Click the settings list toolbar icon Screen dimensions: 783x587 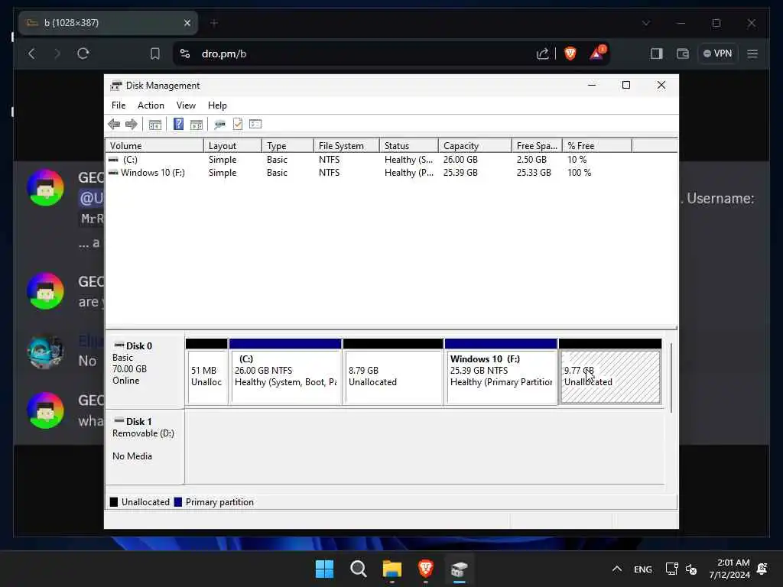(255, 125)
